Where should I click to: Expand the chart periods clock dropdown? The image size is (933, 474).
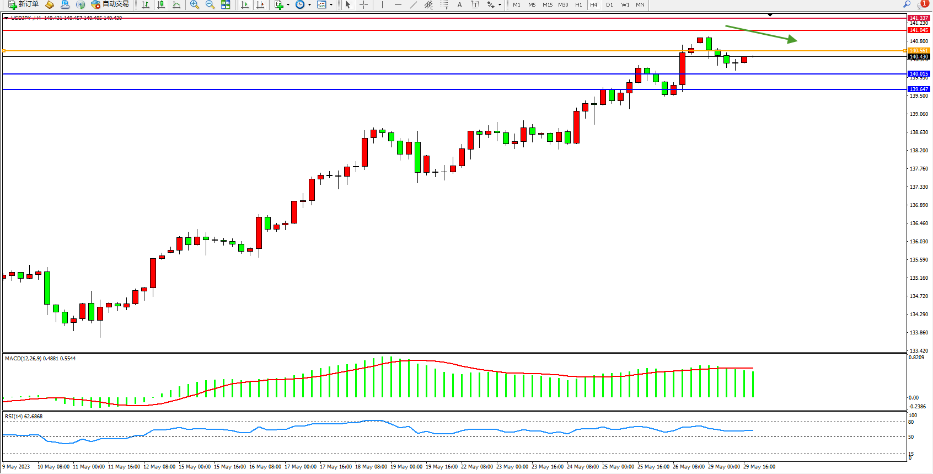[x=309, y=4]
